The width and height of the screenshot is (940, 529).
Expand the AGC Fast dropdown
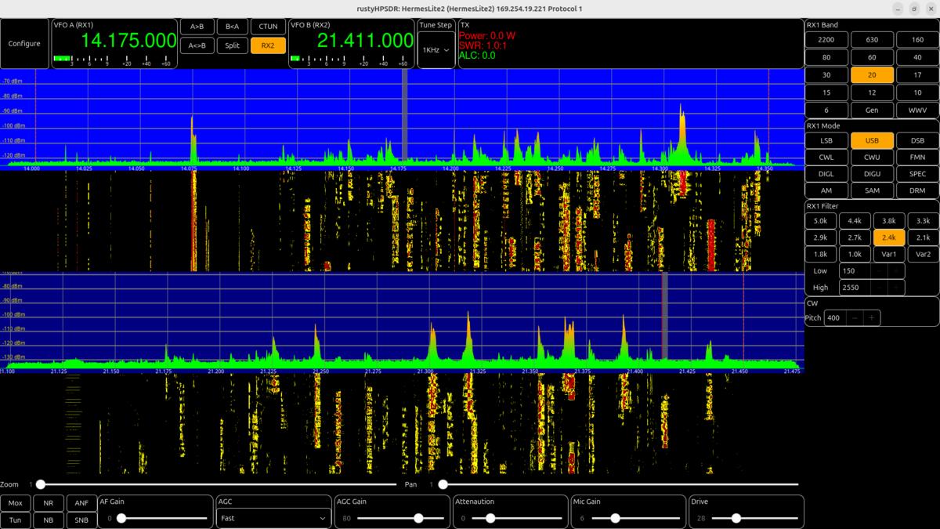click(273, 518)
